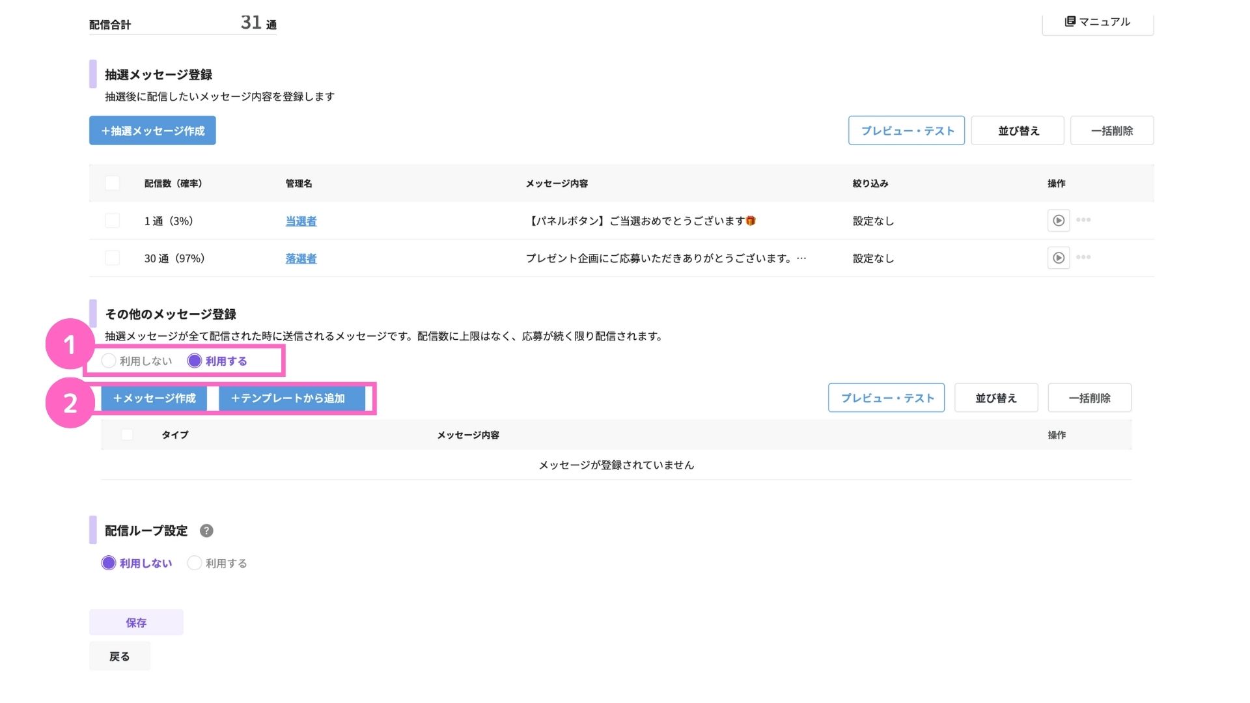Image resolution: width=1250 pixels, height=703 pixels.
Task: Click the 絞り込み column header
Action: click(x=870, y=184)
